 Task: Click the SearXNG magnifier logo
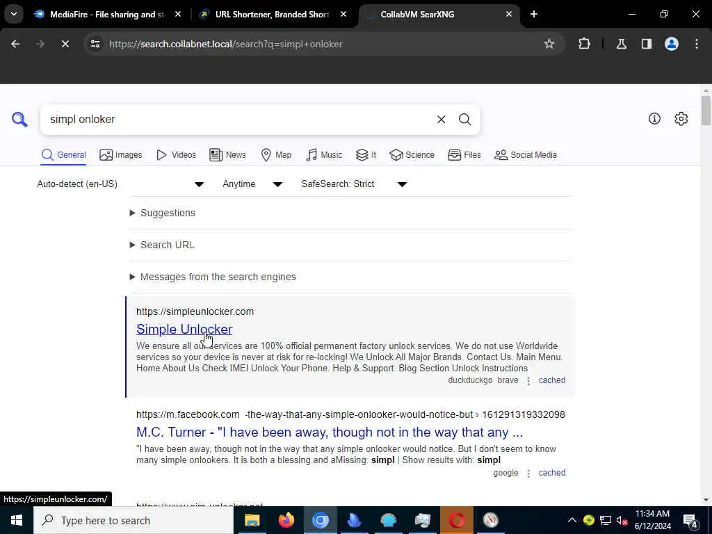pyautogui.click(x=19, y=120)
